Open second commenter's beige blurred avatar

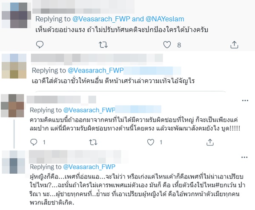pos(14,66)
